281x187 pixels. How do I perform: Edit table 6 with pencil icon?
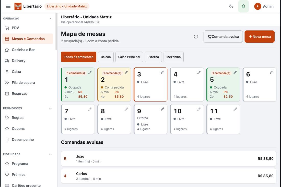[272, 72]
